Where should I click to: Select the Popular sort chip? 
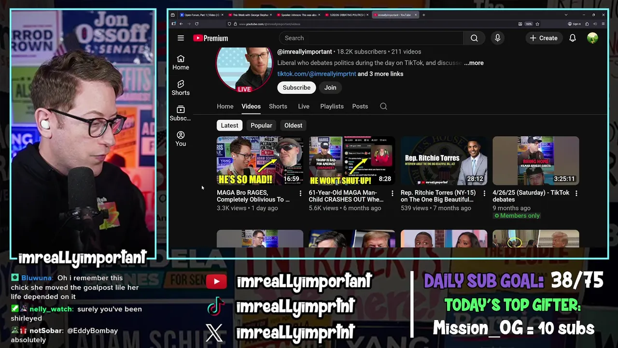pos(261,126)
